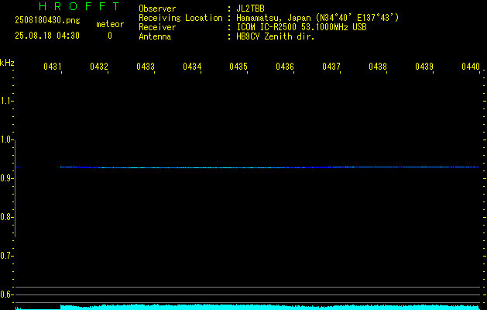Image resolution: width=487 pixels, height=310 pixels.
Task: Click the 0.8 kHz axis label
Action: 6,217
